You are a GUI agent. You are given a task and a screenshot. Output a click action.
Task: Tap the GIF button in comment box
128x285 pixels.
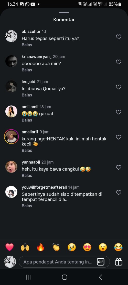coord(101,262)
